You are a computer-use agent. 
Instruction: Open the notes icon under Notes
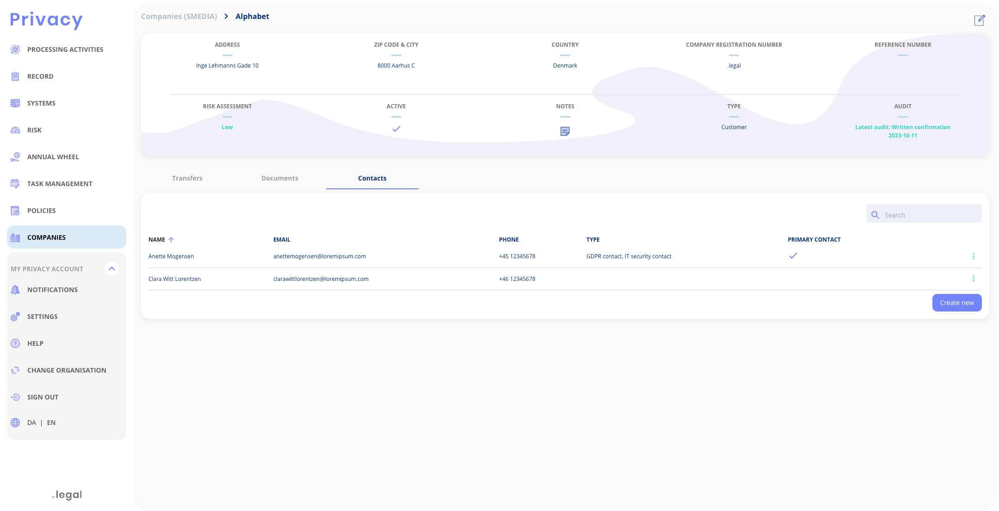[x=565, y=131]
